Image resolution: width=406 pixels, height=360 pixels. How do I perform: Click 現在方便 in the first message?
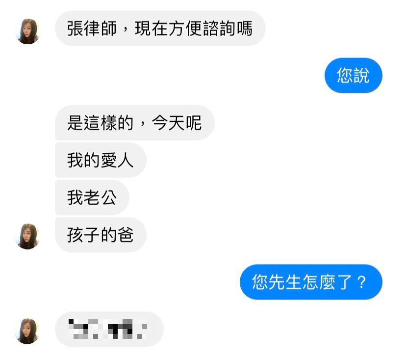pos(168,28)
